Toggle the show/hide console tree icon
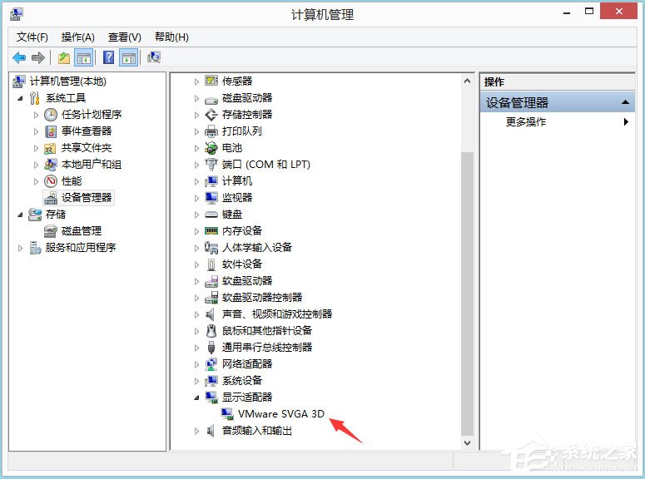This screenshot has width=645, height=479. pos(84,57)
